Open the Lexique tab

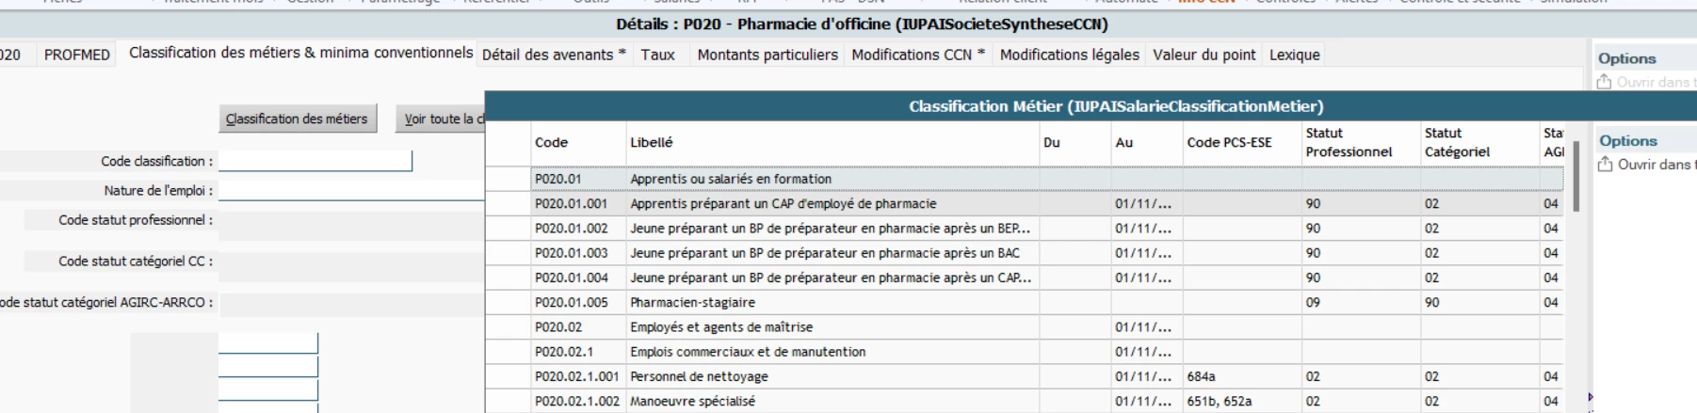click(x=1294, y=55)
